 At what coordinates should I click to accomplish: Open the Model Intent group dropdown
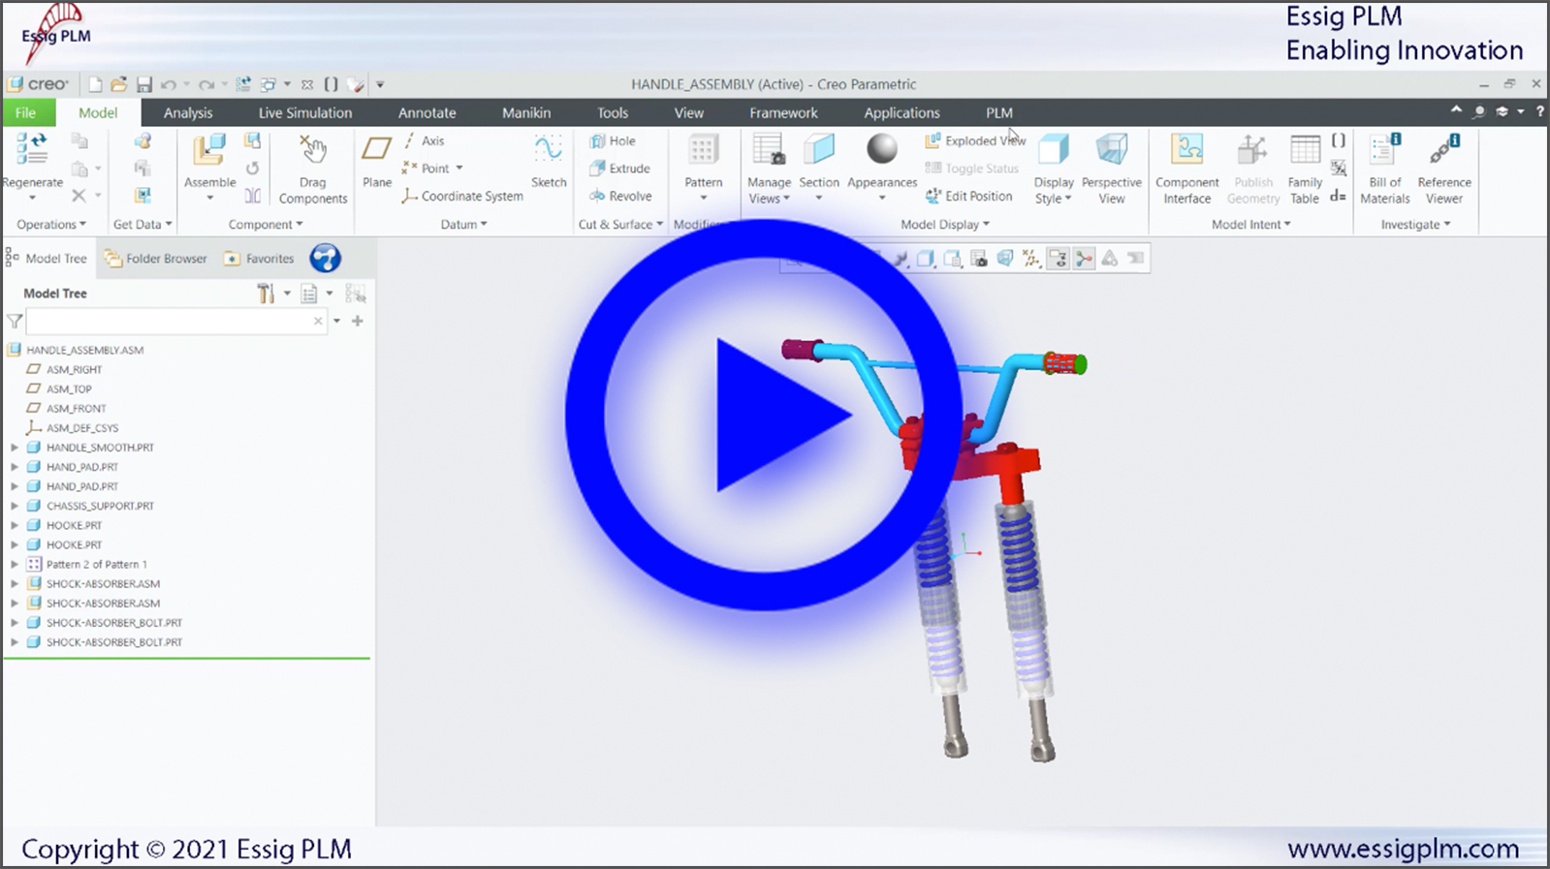pos(1251,224)
